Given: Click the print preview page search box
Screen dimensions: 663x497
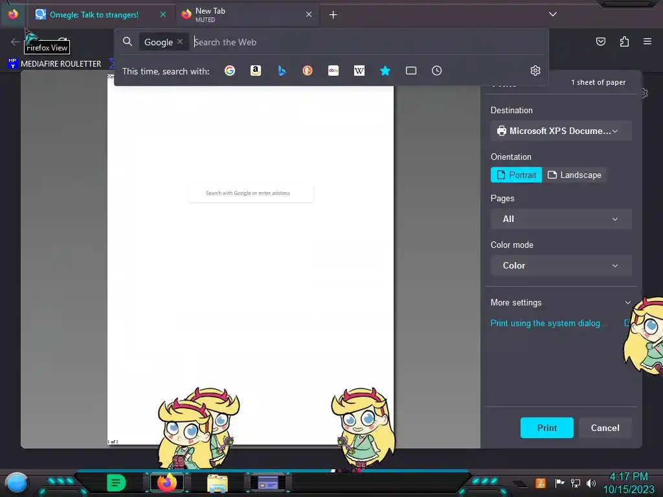Looking at the screenshot, I should (x=251, y=193).
